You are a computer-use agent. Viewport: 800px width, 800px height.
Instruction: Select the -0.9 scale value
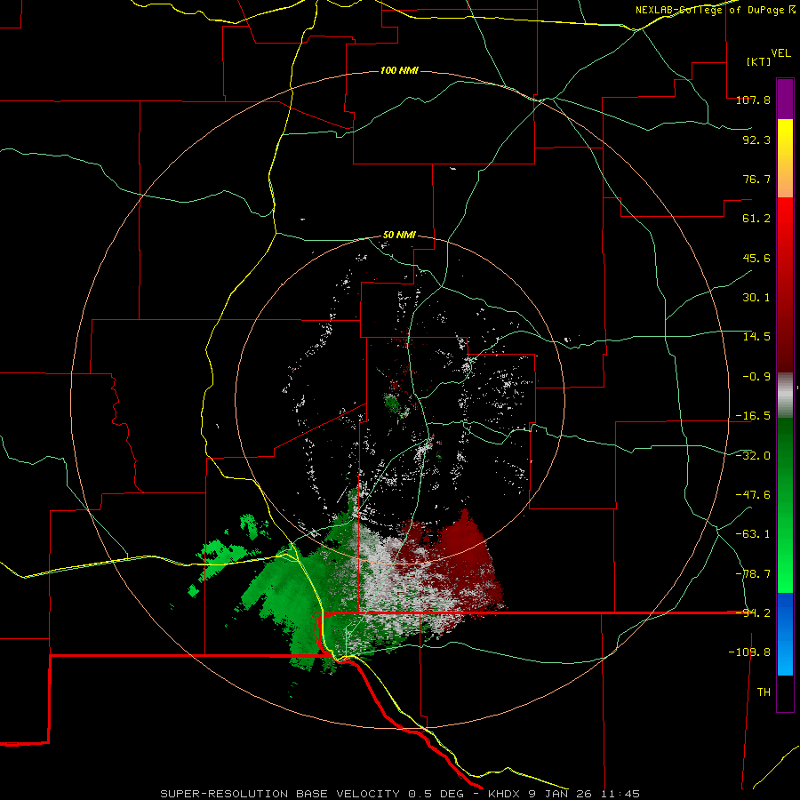tap(756, 377)
